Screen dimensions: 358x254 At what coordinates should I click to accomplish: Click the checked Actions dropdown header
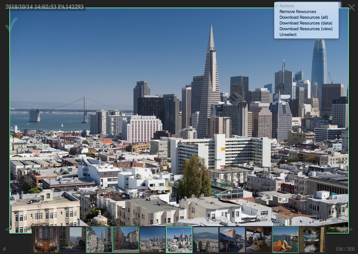point(287,6)
